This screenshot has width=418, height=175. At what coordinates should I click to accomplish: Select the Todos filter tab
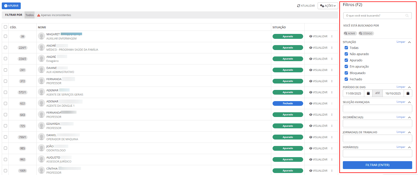coord(30,15)
